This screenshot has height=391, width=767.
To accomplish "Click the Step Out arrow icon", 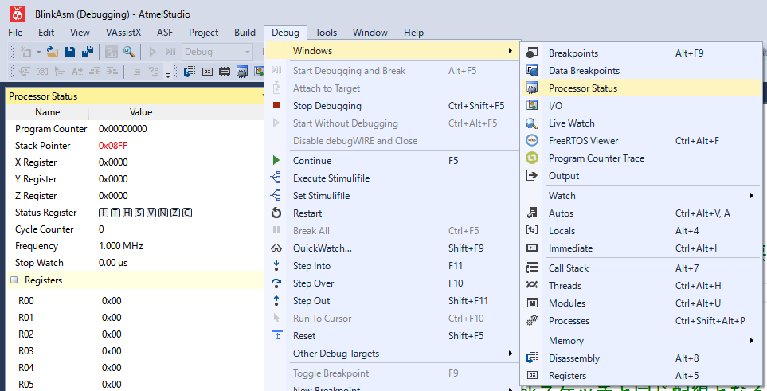I will pos(276,300).
